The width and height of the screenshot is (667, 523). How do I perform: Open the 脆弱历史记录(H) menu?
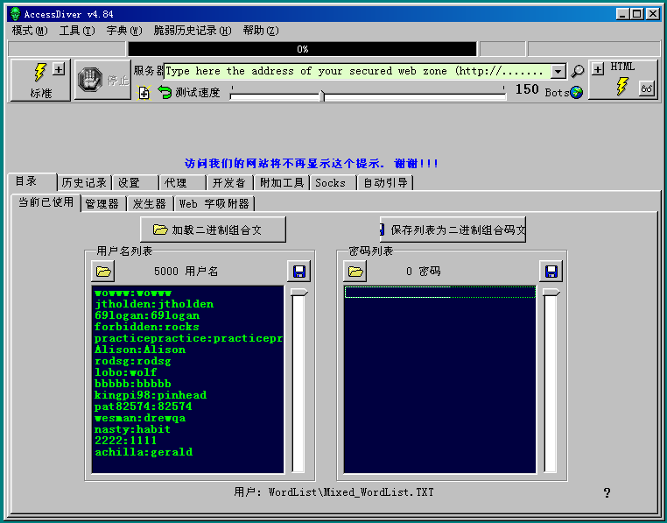(193, 31)
